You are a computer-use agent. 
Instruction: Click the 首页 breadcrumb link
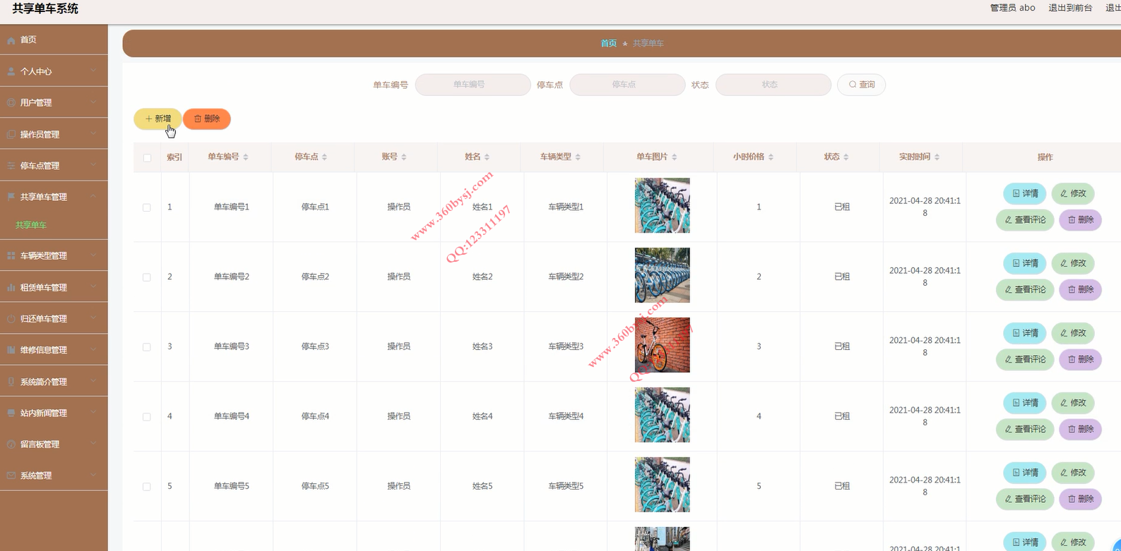pos(608,44)
